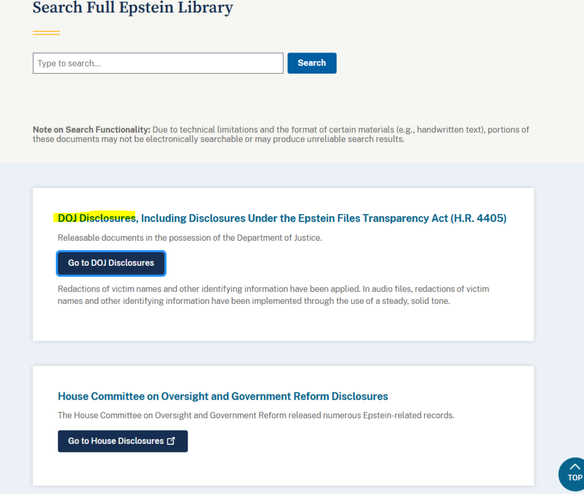
Task: Select the yellow-highlighted 'DOJ Disclosures' text
Action: [94, 218]
